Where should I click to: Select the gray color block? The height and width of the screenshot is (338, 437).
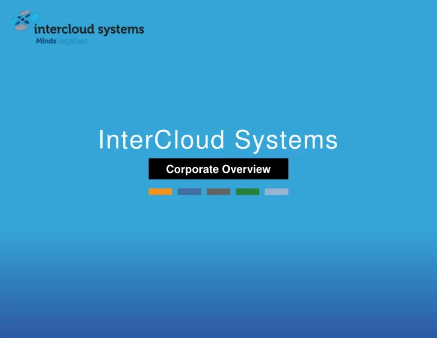[218, 192]
